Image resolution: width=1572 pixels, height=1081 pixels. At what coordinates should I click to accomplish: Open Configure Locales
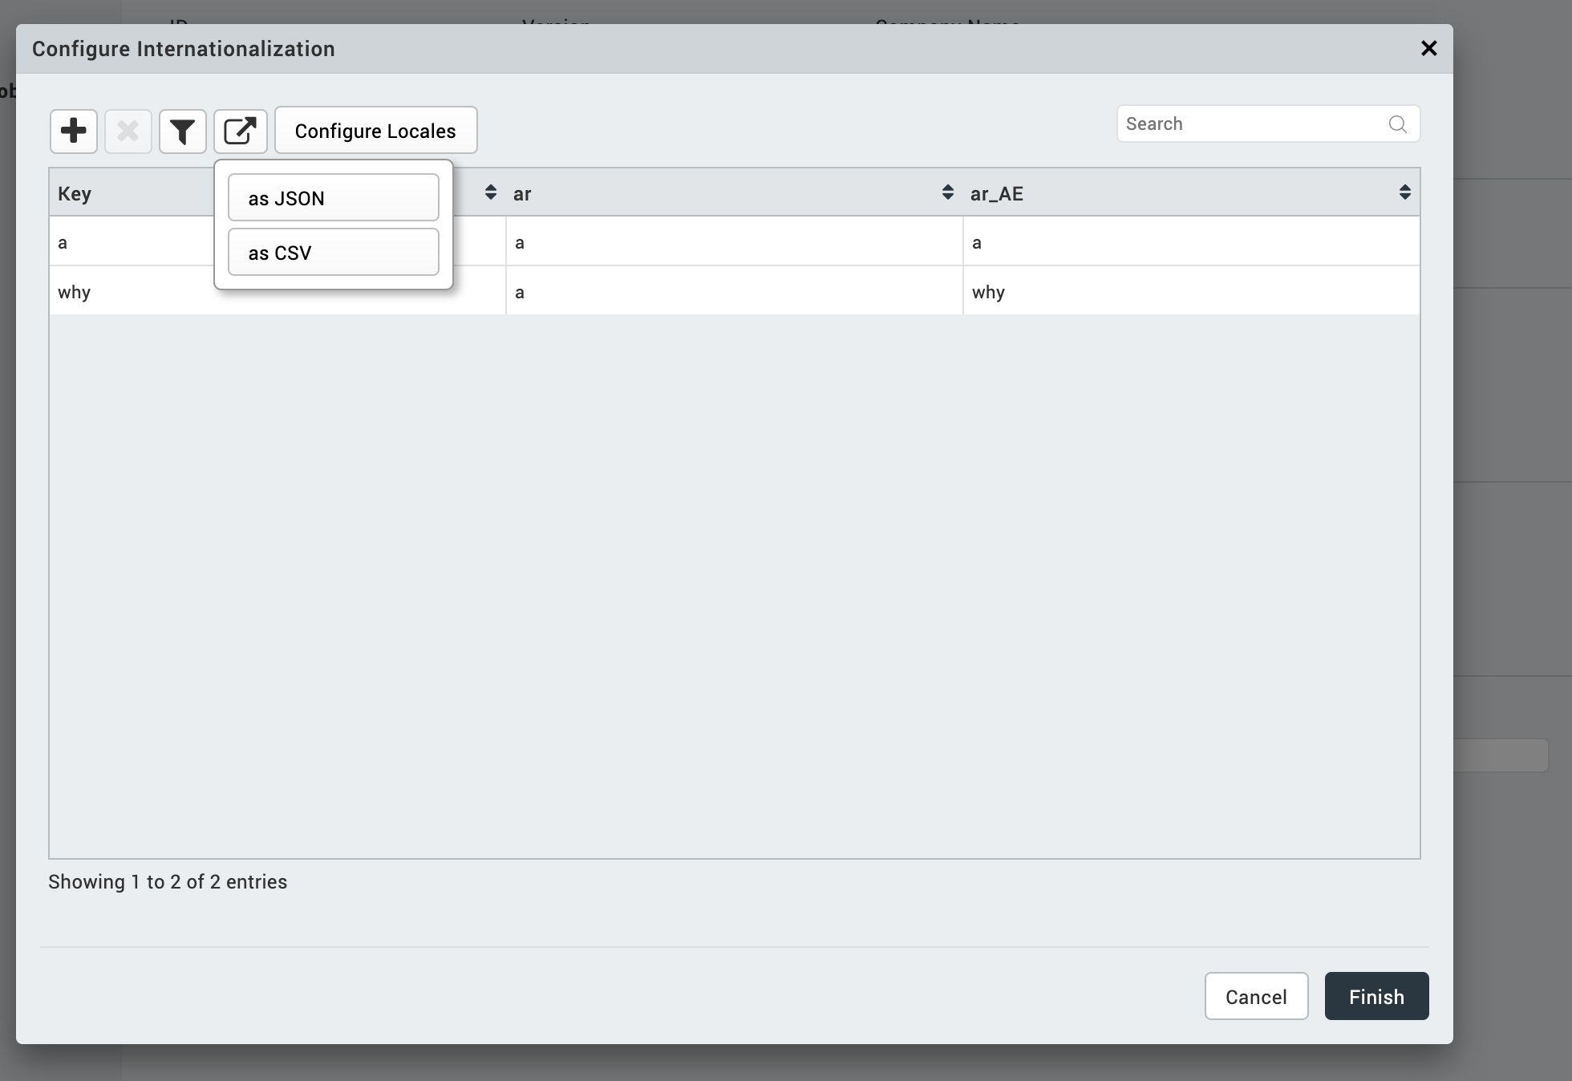tap(375, 131)
